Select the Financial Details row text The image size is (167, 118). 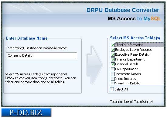127,64
